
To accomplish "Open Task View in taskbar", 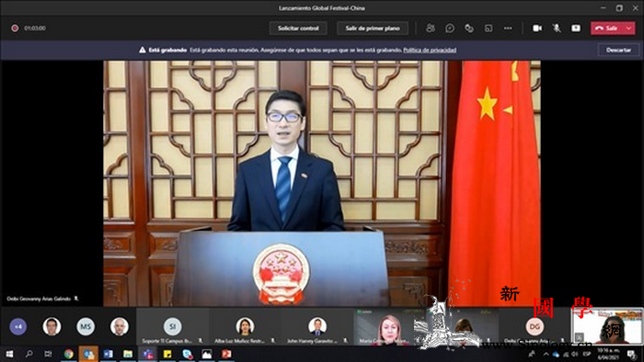I will coord(49,354).
